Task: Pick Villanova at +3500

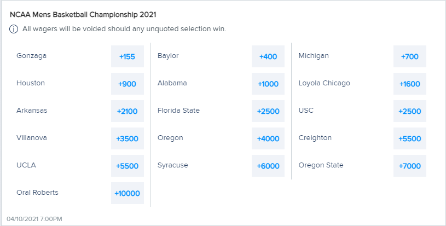Action: 127,138
